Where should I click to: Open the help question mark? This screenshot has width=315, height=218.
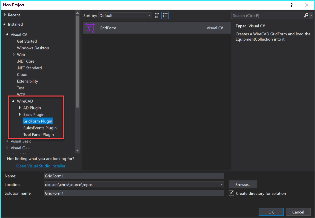pyautogui.click(x=291, y=5)
